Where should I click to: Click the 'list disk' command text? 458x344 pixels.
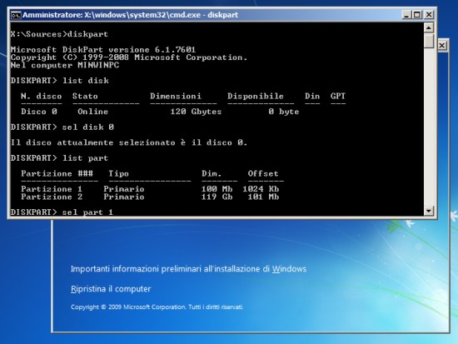coord(86,81)
